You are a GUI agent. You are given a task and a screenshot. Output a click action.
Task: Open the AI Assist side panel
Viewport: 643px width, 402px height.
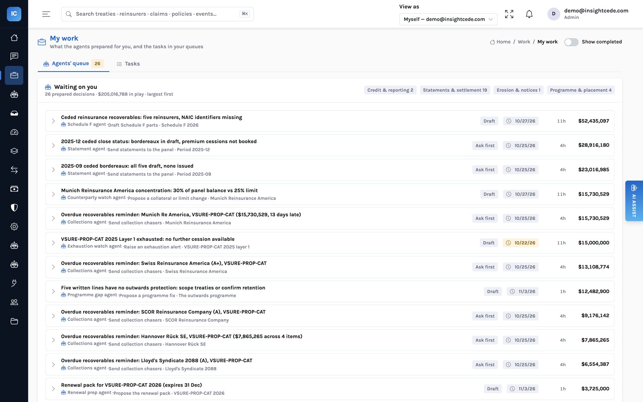pos(634,201)
